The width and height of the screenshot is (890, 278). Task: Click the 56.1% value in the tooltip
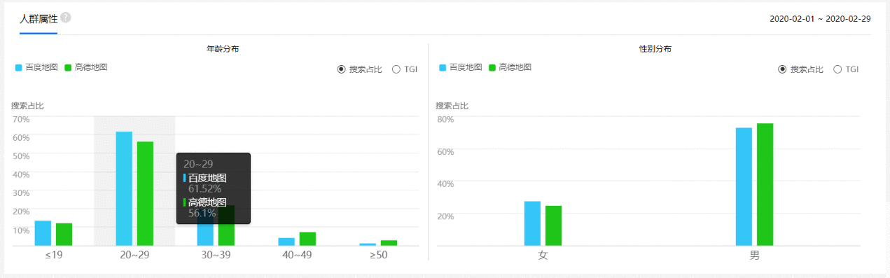(x=202, y=213)
